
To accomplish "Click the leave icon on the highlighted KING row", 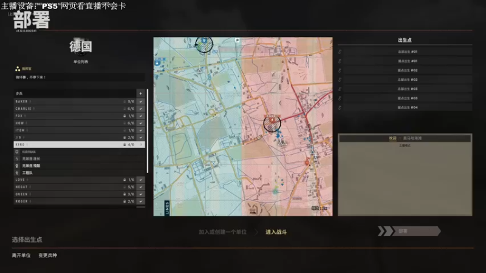I will click(141, 144).
